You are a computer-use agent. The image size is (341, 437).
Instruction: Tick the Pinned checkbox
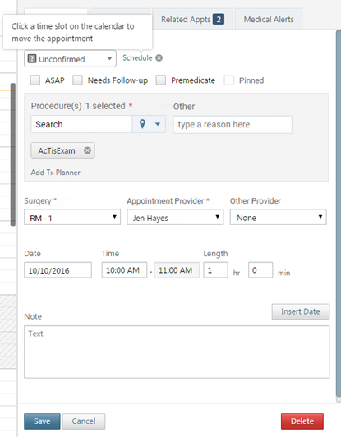(x=229, y=80)
